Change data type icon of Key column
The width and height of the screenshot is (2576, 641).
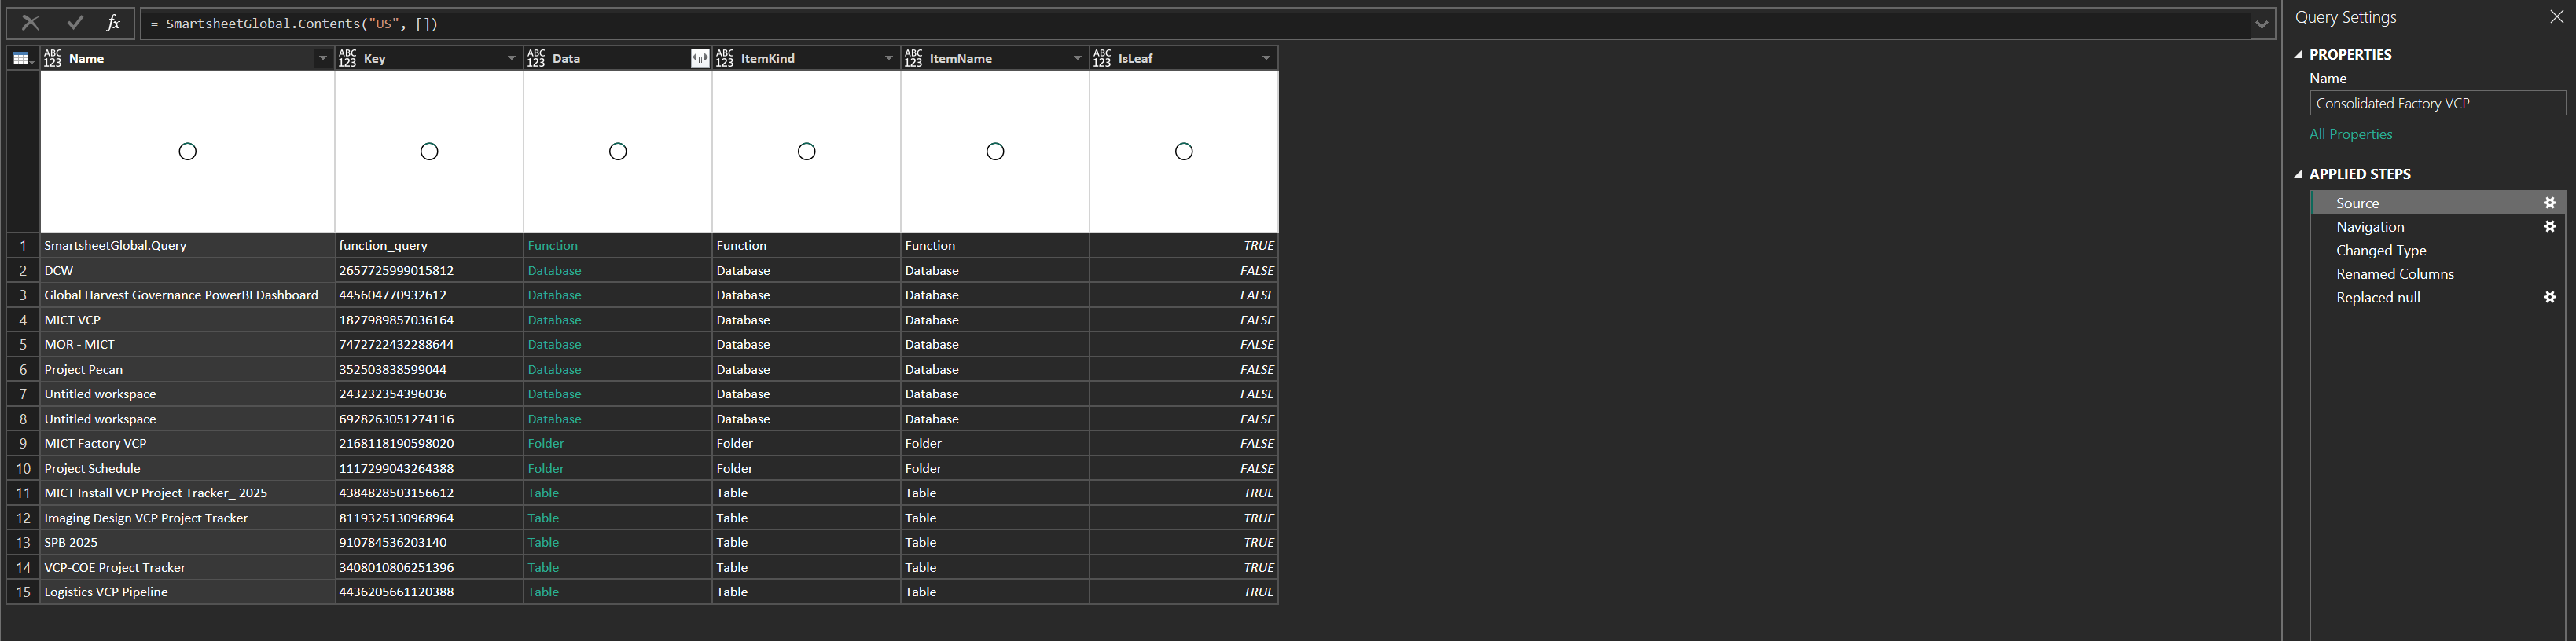pyautogui.click(x=347, y=59)
